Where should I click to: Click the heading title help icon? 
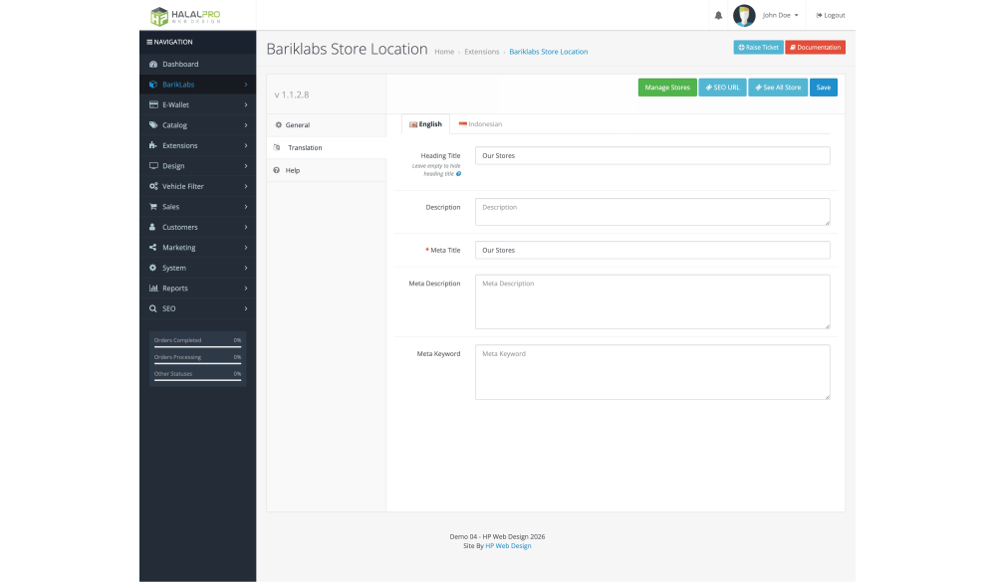pos(458,174)
